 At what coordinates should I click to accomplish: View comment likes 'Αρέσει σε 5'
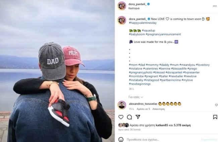[x=143, y=109]
